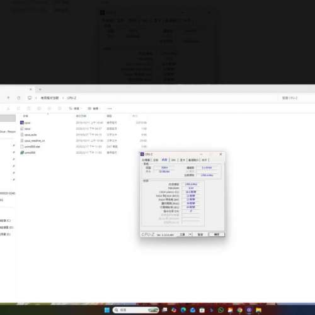Click the Rename icon in Explorer toolbar
The height and width of the screenshot is (315, 315).
click(x=39, y=108)
